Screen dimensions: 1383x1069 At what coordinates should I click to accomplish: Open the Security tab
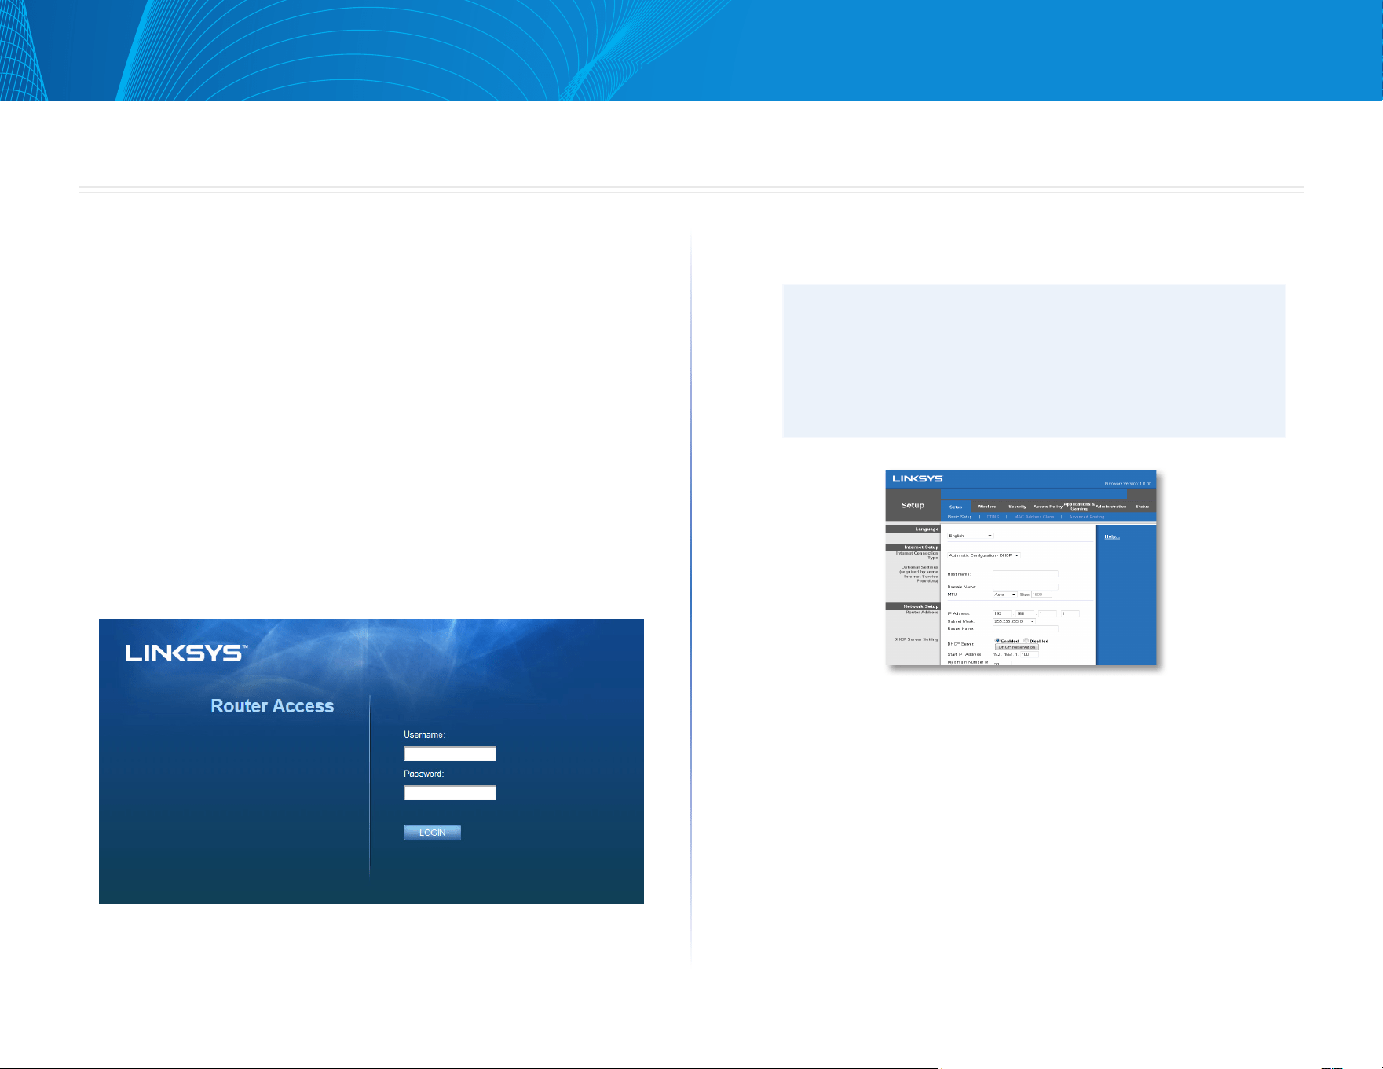(1017, 507)
